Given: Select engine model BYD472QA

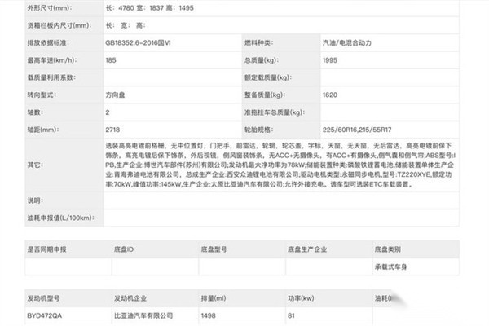Looking at the screenshot, I should click(x=45, y=315).
